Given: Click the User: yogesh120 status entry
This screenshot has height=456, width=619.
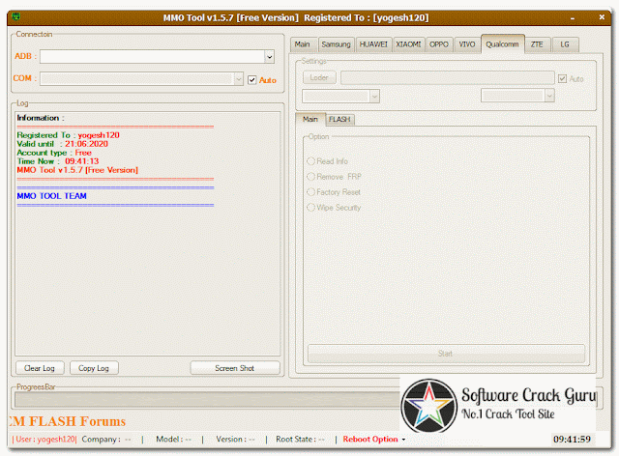Looking at the screenshot, I should [x=44, y=440].
